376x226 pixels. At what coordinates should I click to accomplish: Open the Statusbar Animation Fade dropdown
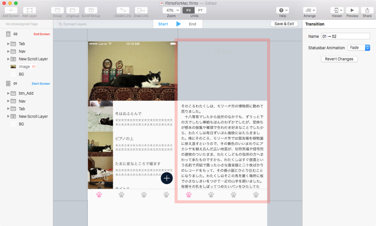point(359,48)
